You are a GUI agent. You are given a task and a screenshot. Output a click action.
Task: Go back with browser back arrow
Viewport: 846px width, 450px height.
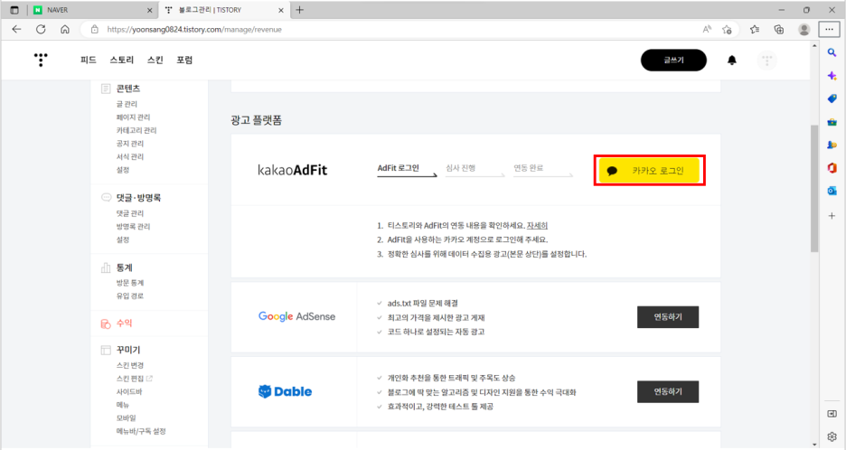17,29
